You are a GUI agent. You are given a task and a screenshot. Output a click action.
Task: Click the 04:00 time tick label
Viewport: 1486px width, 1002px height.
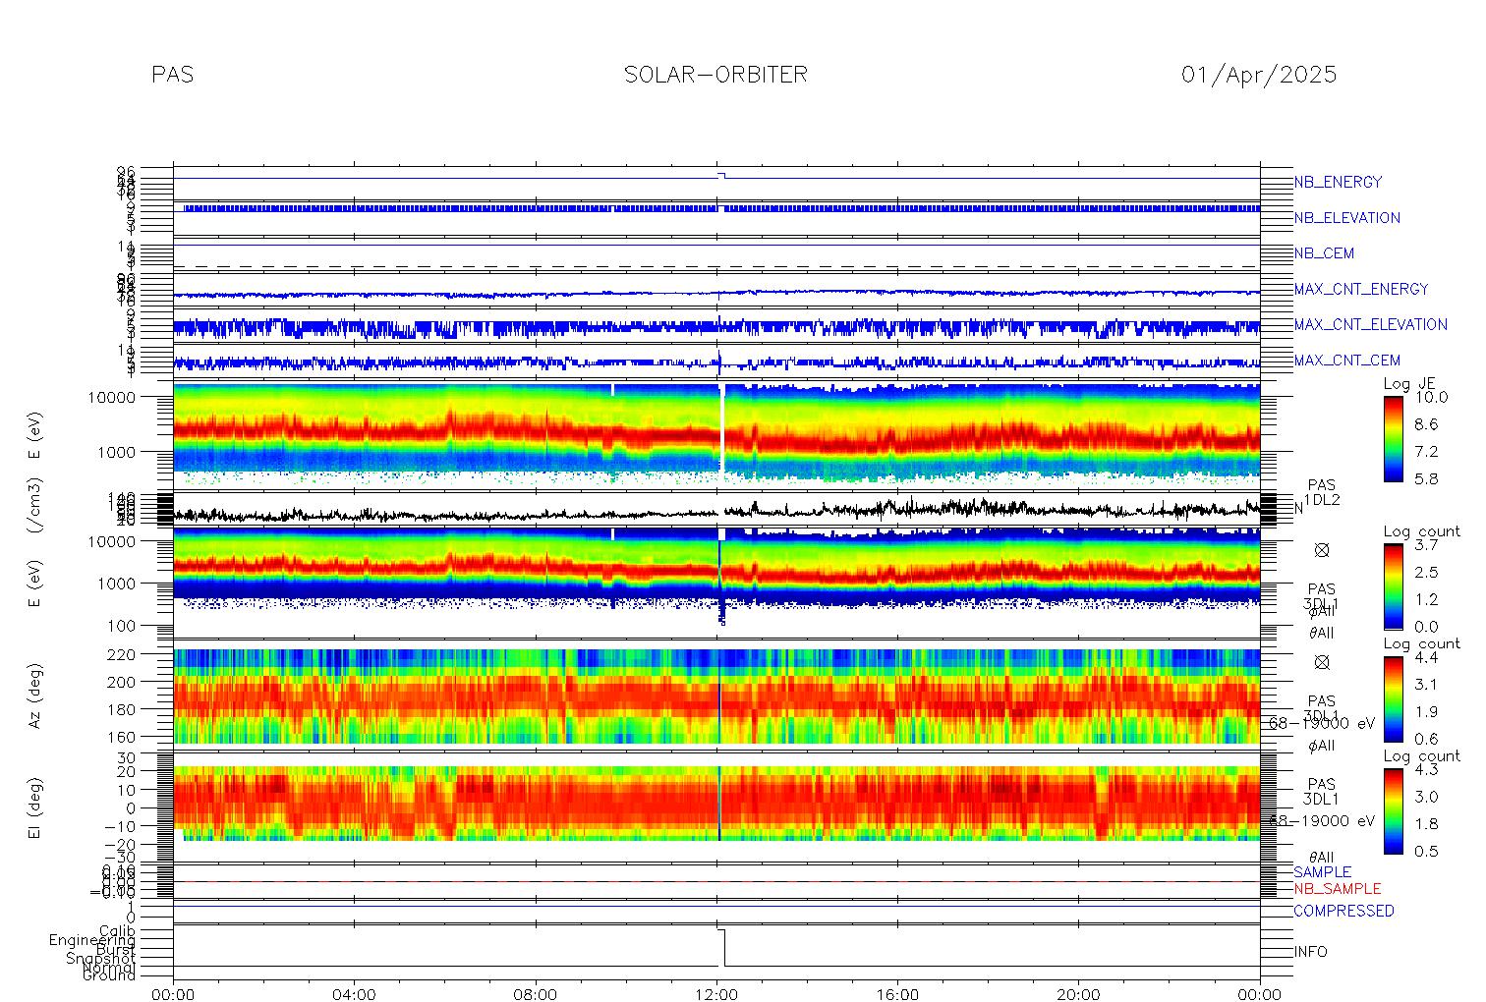(x=354, y=994)
